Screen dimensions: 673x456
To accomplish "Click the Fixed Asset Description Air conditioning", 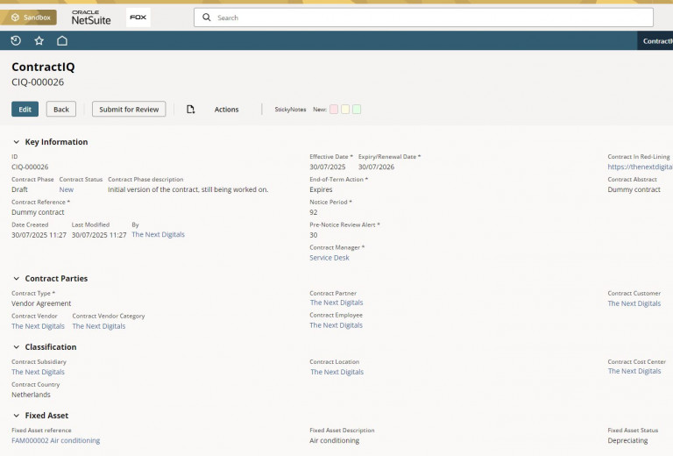I will coord(335,440).
